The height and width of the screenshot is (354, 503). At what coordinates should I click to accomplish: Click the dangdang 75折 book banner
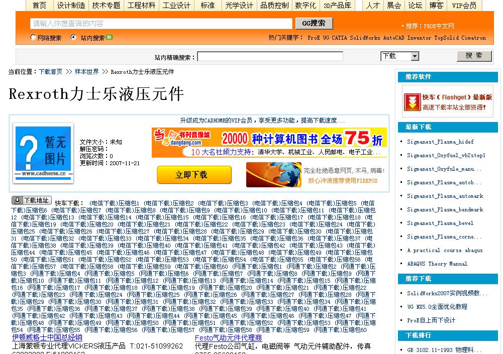[x=269, y=143]
